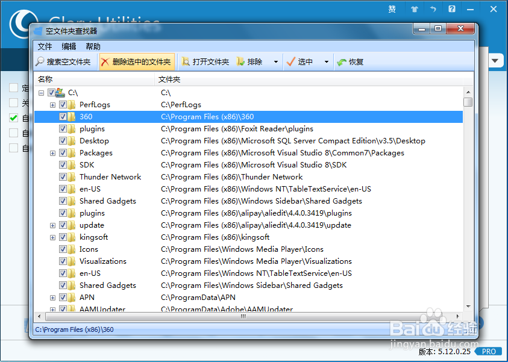
Task: Open the 帮助 menu
Action: click(x=93, y=46)
